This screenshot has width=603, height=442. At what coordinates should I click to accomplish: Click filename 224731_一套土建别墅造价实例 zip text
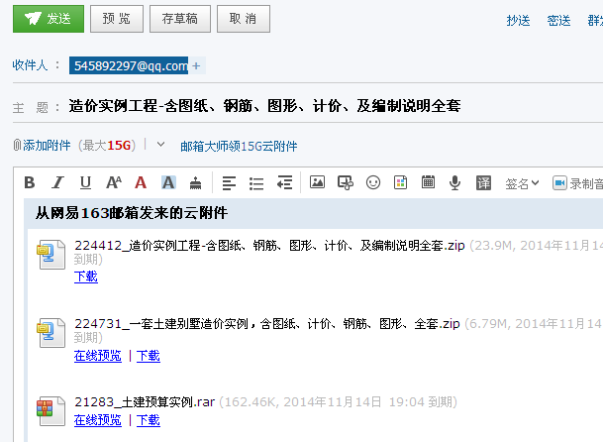point(267,324)
